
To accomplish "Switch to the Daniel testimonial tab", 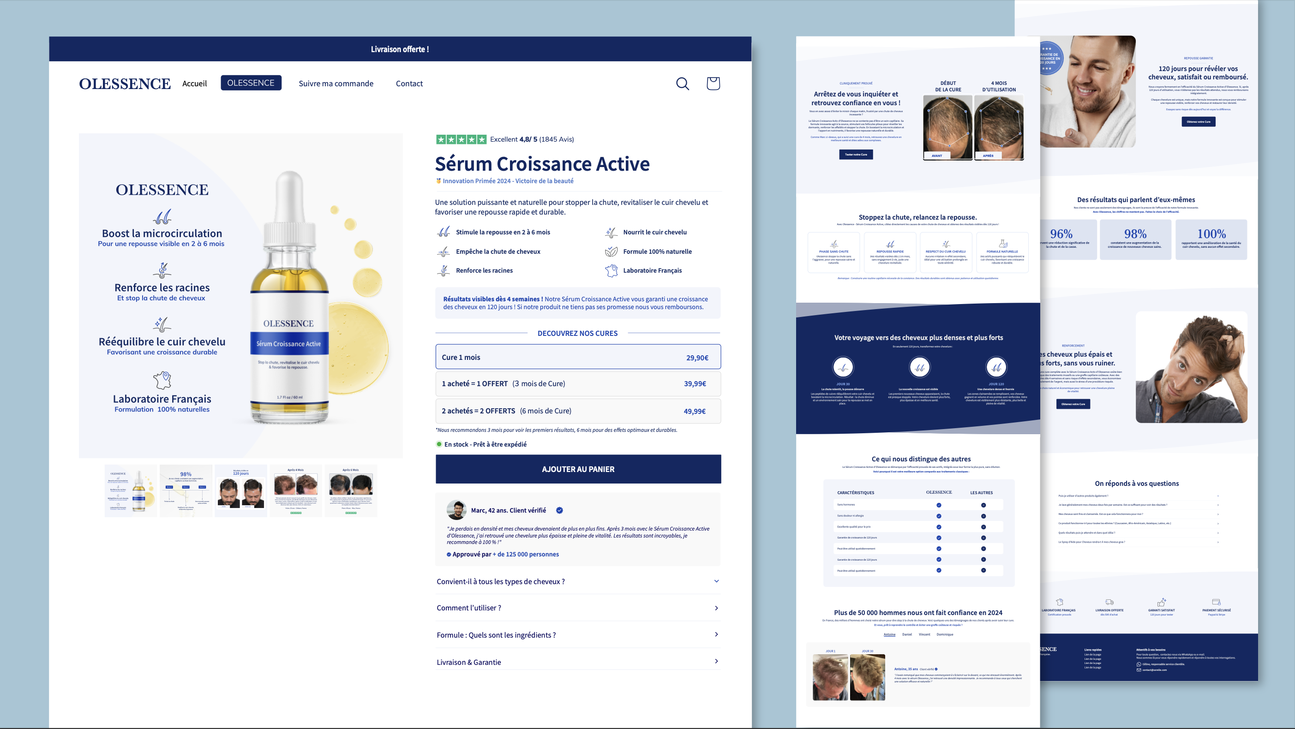I will pos(907,634).
